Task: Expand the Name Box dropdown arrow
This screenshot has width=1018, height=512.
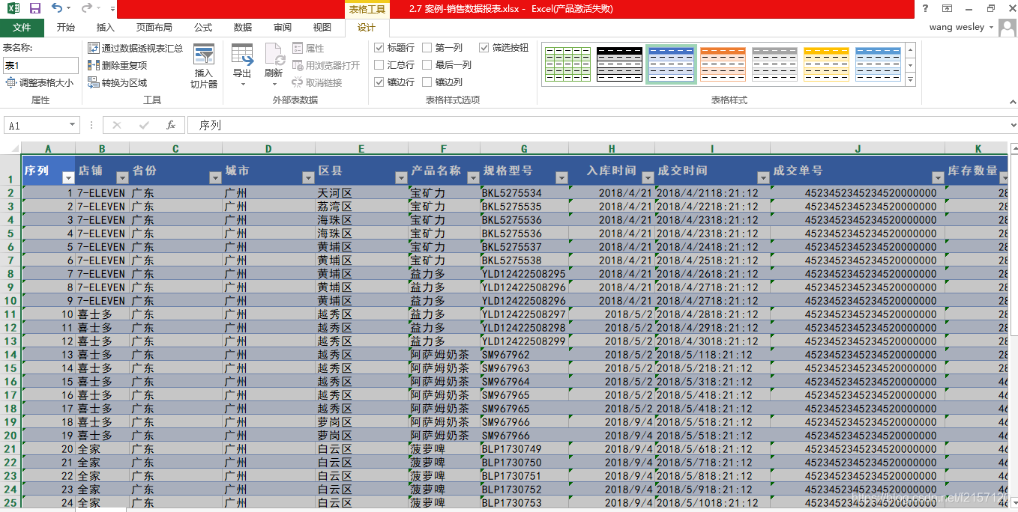Action: click(73, 125)
